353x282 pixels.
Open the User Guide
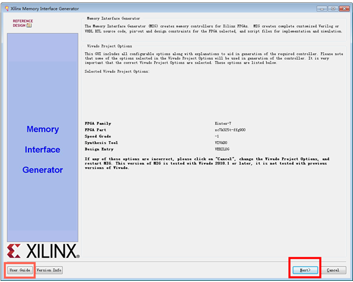pos(20,270)
